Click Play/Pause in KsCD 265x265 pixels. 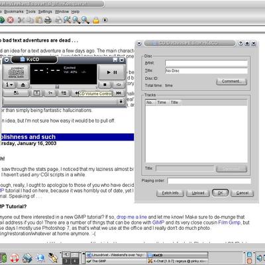tap(112, 72)
